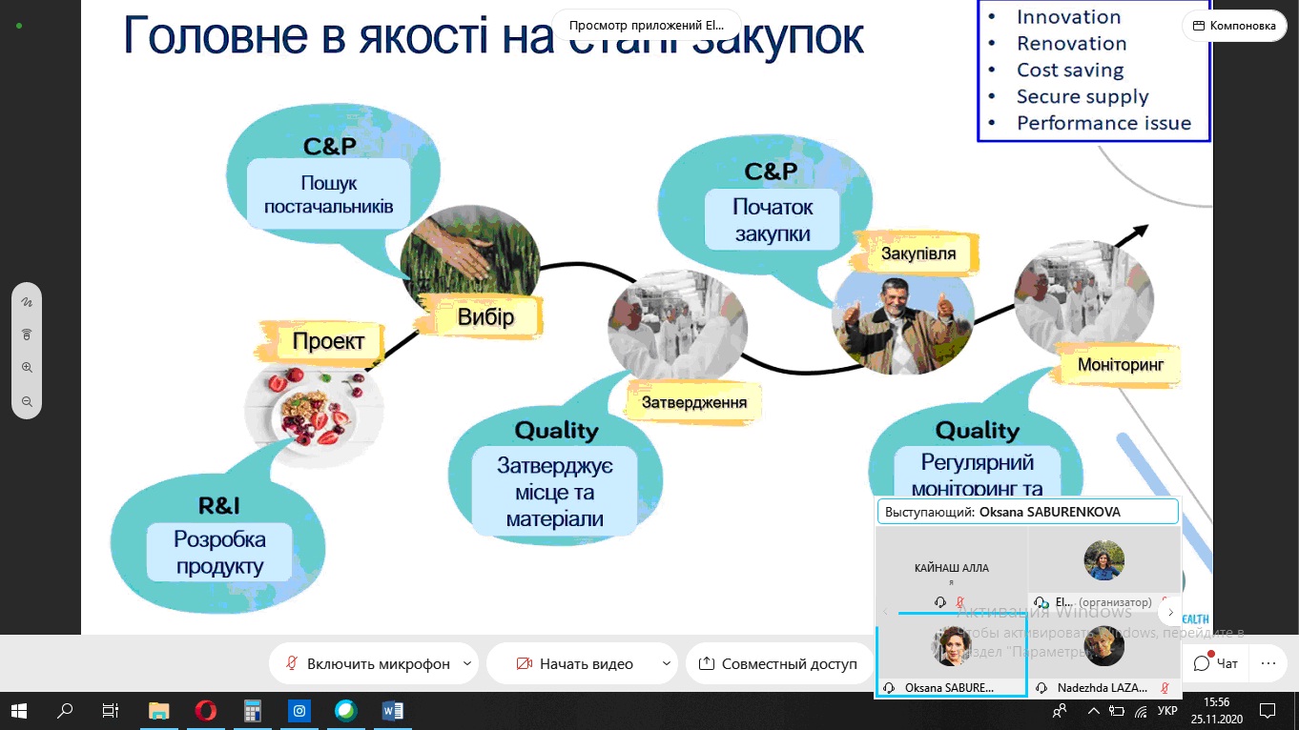The image size is (1299, 730).
Task: Show hidden system tray icons
Action: (1096, 711)
